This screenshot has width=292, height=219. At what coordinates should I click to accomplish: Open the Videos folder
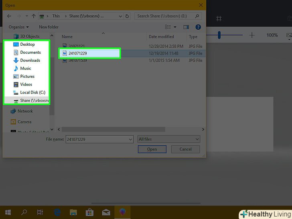[x=23, y=84]
